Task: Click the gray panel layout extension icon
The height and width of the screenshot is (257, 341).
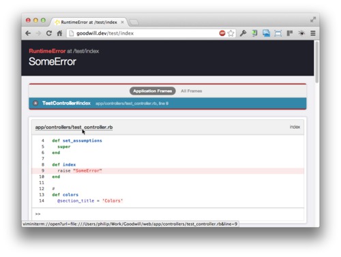Action: (x=289, y=33)
